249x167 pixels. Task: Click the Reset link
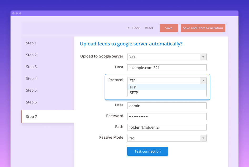149,28
